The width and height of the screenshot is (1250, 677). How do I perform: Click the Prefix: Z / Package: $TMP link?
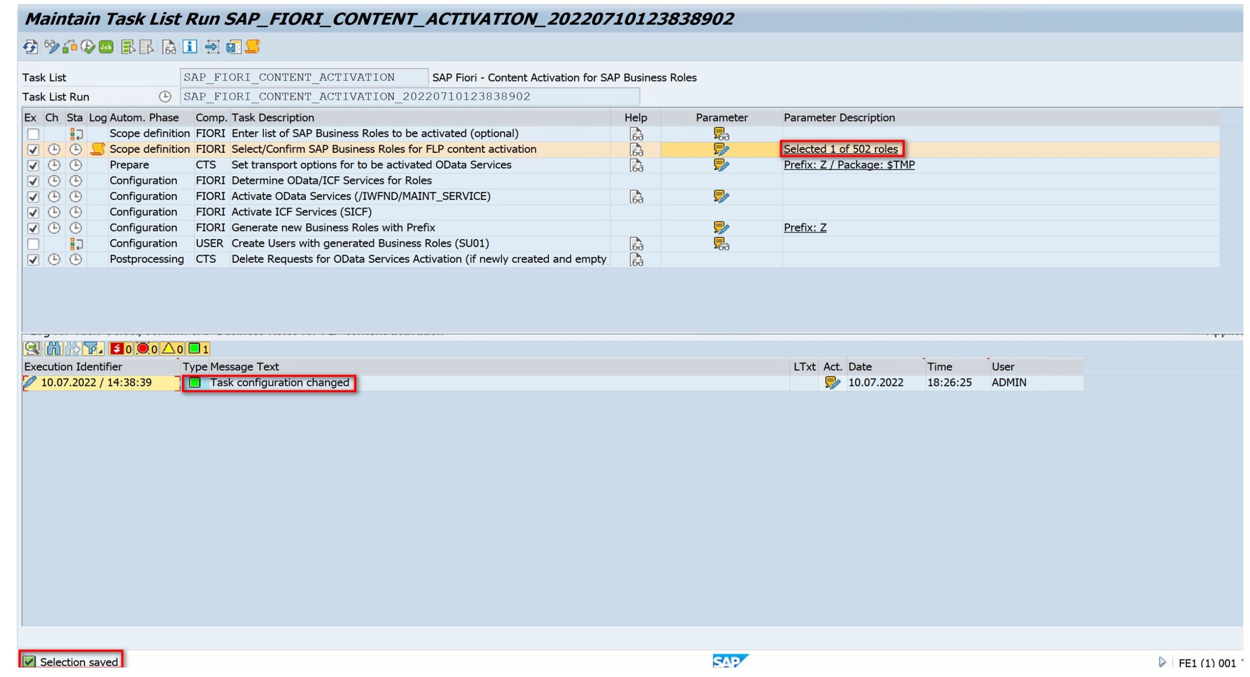(x=850, y=164)
